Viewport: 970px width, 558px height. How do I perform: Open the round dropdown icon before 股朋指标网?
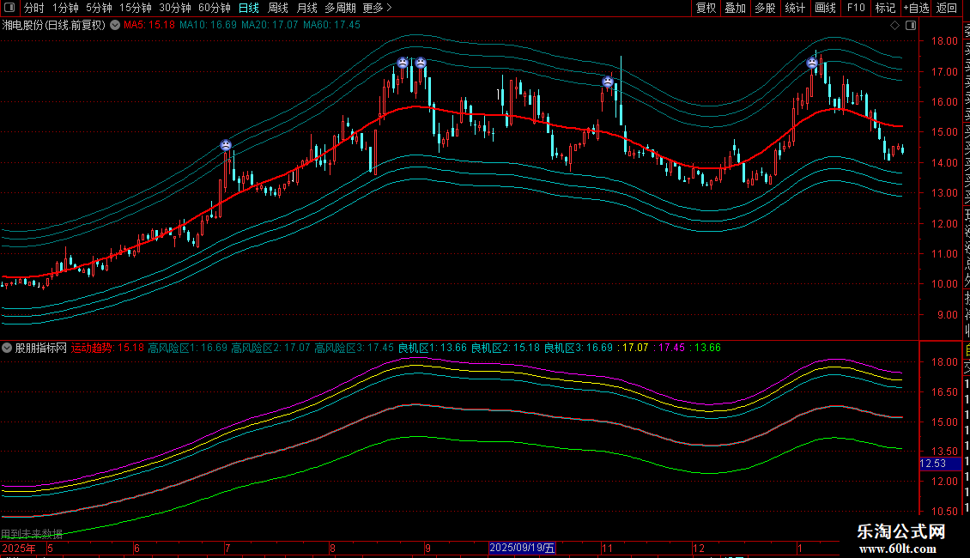(x=7, y=348)
